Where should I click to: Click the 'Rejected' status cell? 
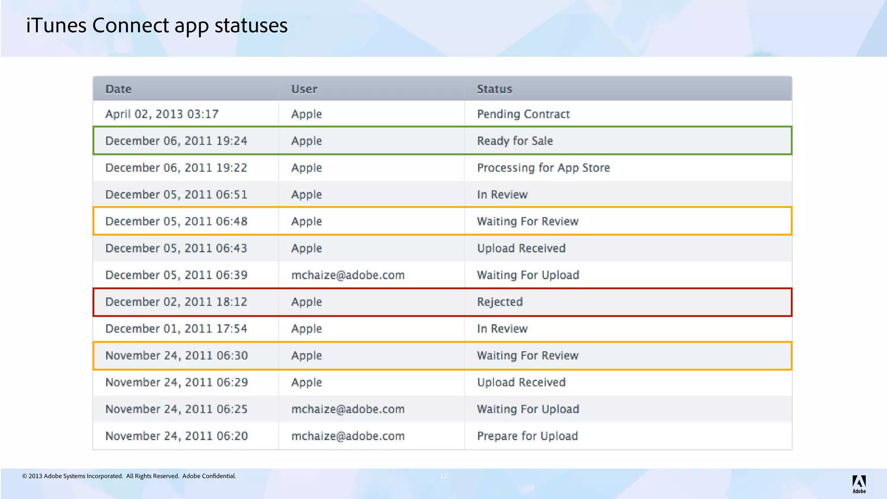[x=500, y=302]
